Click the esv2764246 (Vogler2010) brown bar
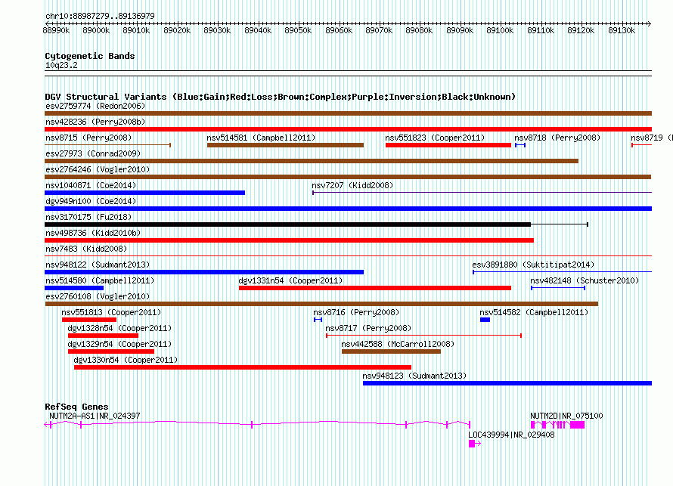The image size is (673, 486). [x=348, y=177]
